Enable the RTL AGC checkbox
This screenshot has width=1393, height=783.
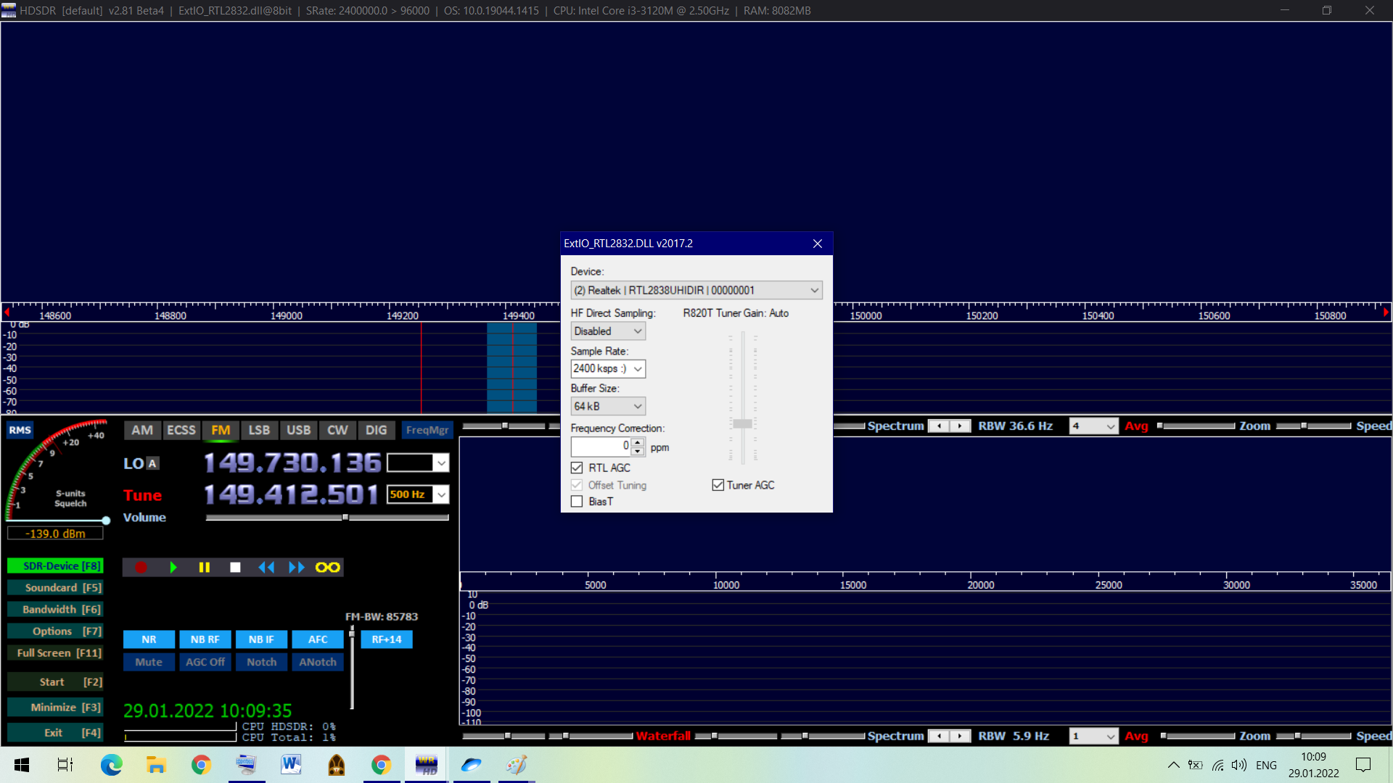pos(578,468)
